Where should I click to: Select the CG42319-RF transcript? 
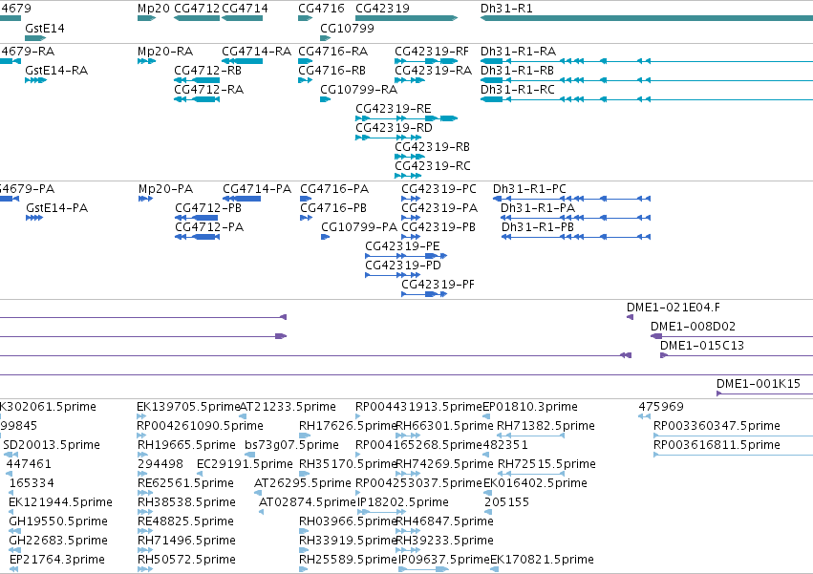coord(432,52)
